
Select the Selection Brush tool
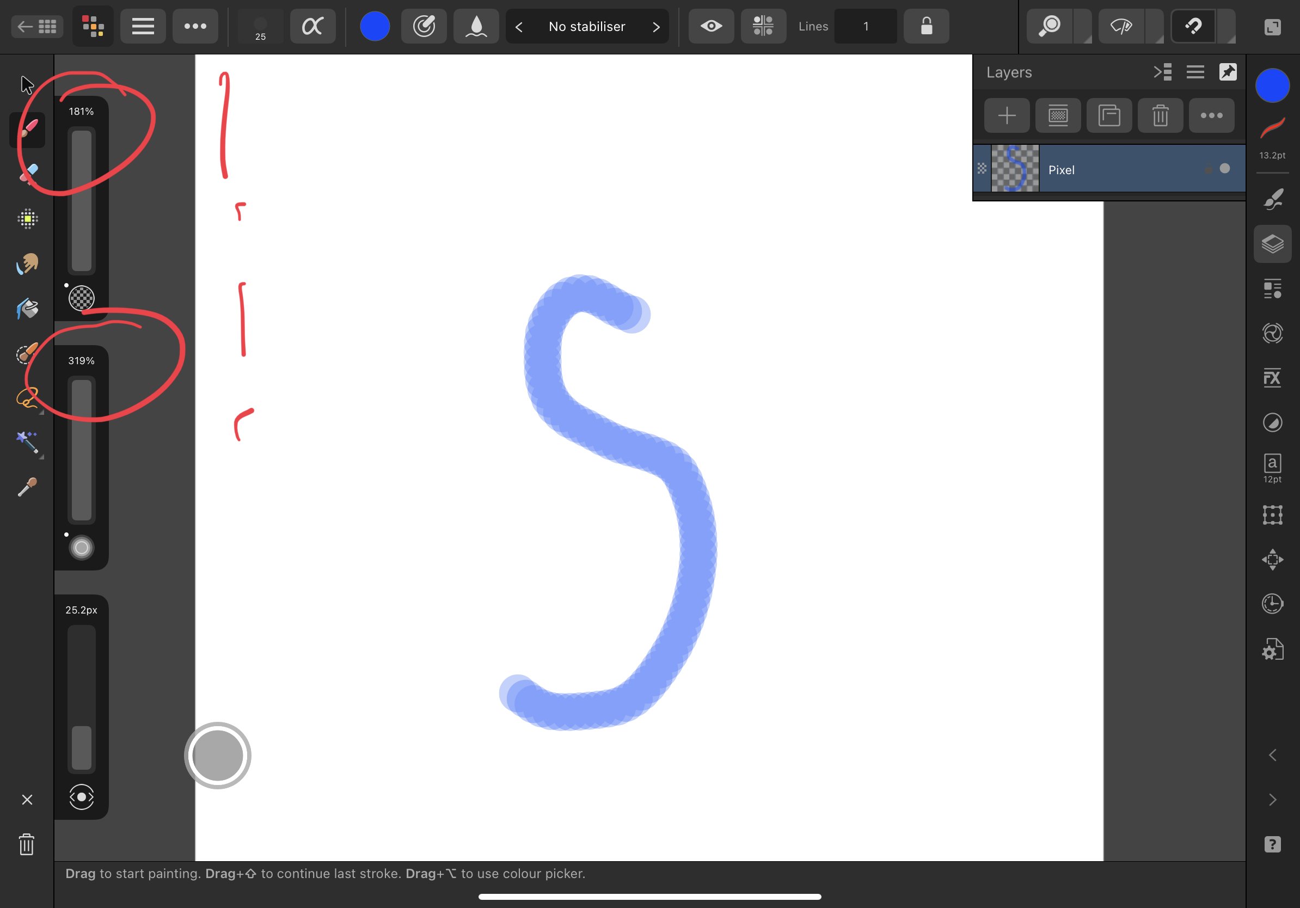27,353
